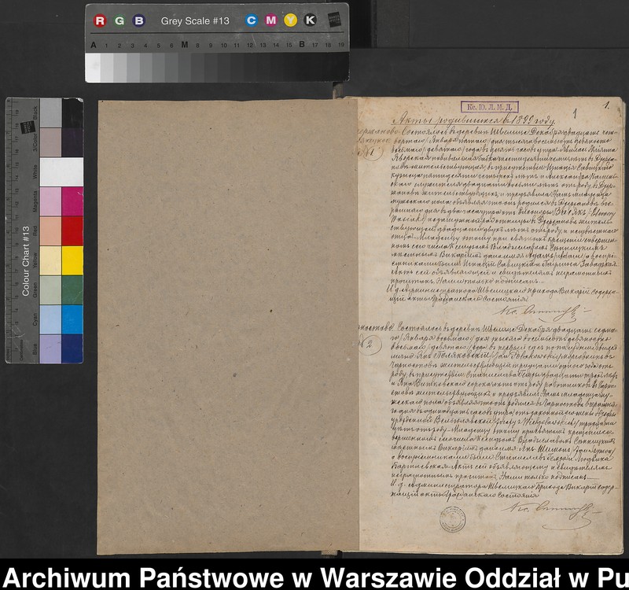Image resolution: width=629 pixels, height=590 pixels.
Task: Pick the dark blue patch on colour chart
Action: point(72,348)
